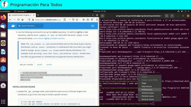Switch to the arm64 tab
The image size is (191, 107).
pos(49,64)
